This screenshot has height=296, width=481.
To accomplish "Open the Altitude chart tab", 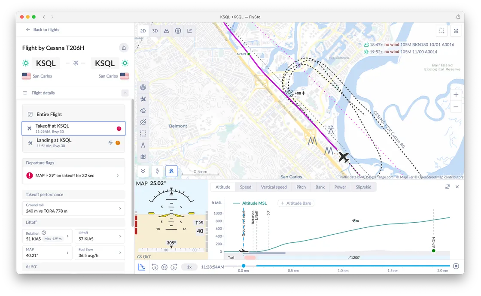I will [223, 187].
